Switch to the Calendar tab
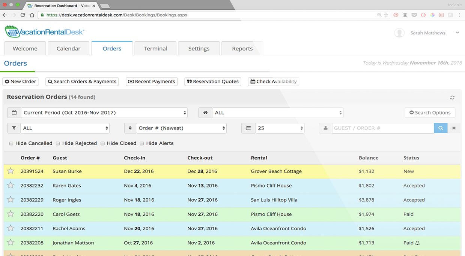 (69, 49)
